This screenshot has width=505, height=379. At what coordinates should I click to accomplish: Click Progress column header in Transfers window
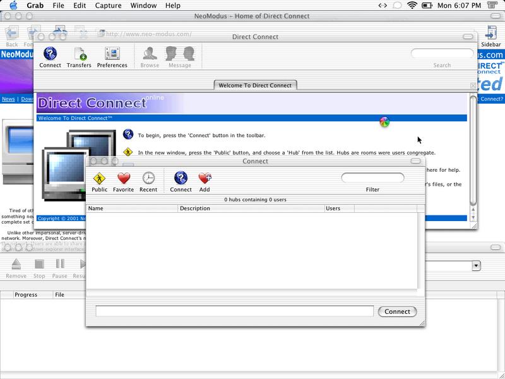[33, 295]
